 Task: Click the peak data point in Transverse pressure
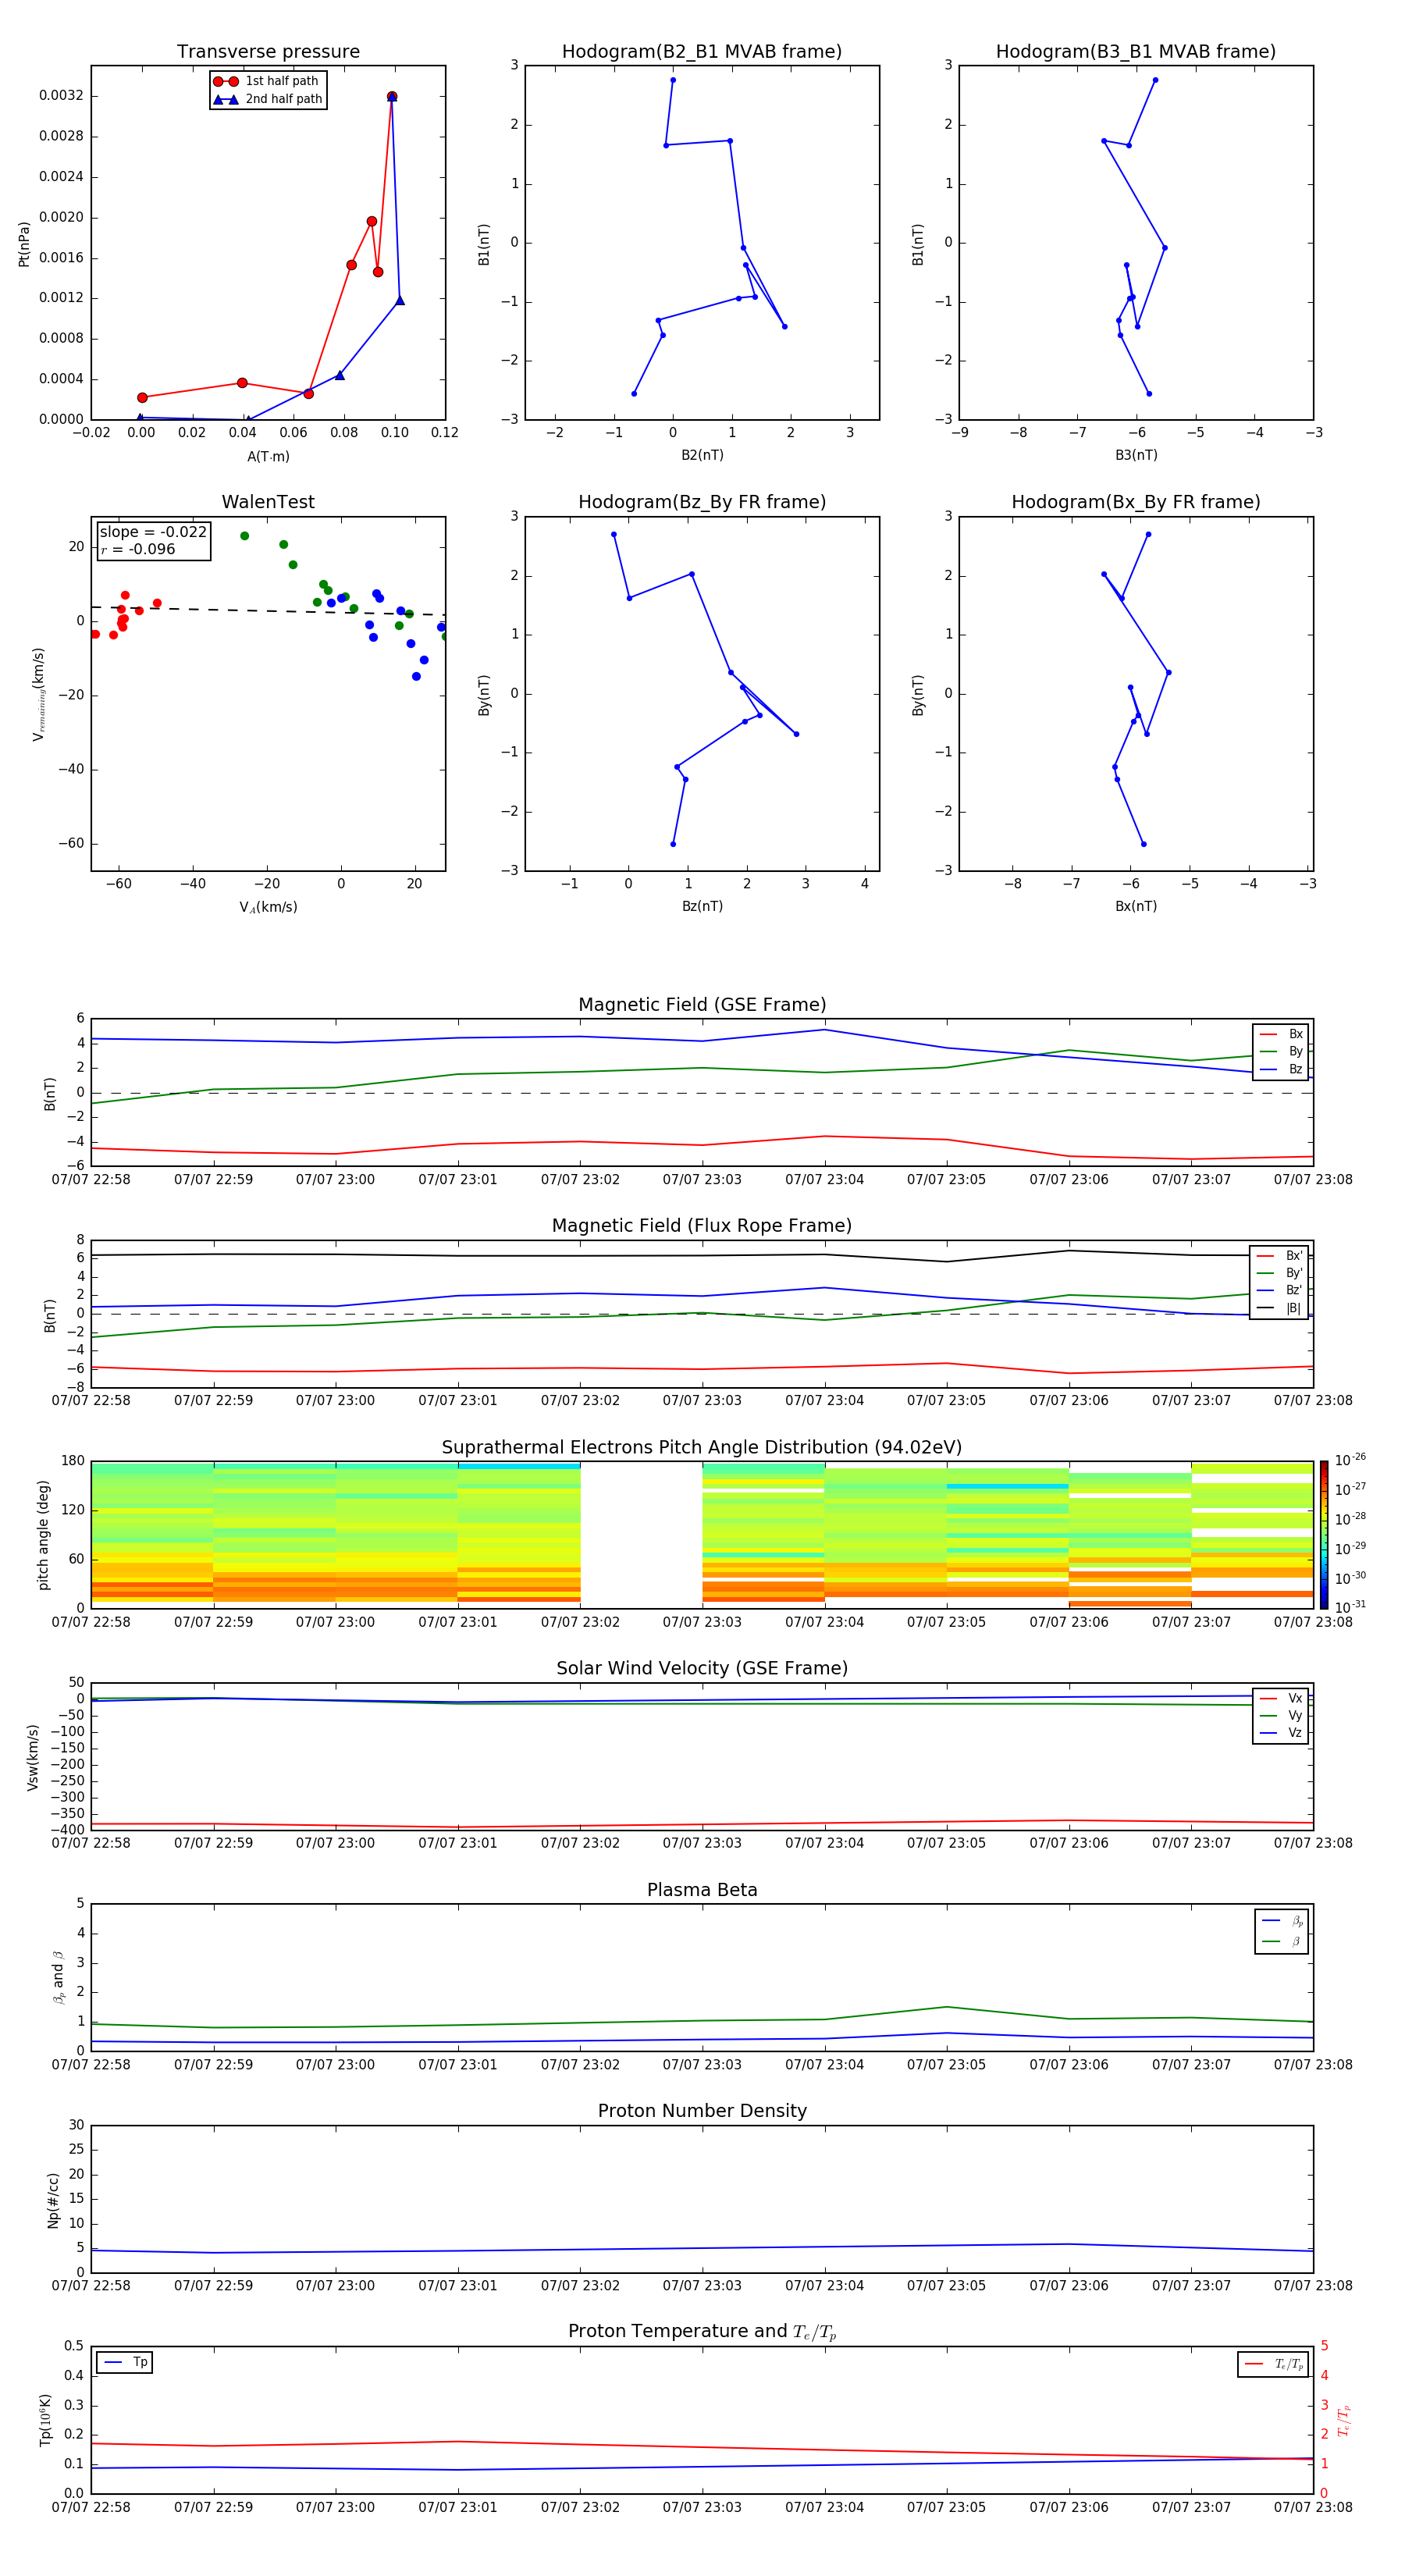[x=392, y=97]
